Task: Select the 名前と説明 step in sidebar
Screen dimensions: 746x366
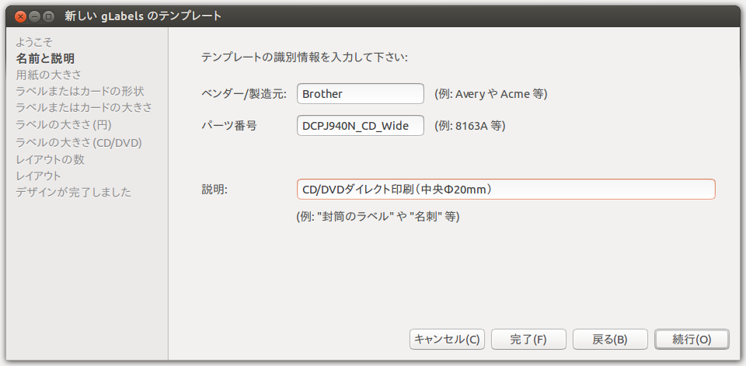Action: (45, 58)
